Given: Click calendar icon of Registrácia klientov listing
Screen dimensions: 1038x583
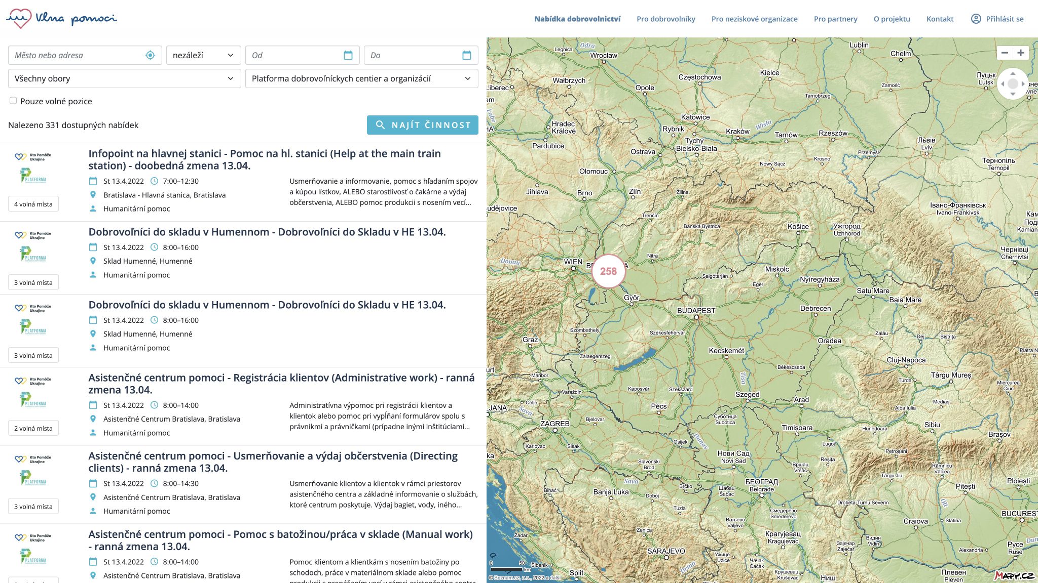Looking at the screenshot, I should coord(93,405).
